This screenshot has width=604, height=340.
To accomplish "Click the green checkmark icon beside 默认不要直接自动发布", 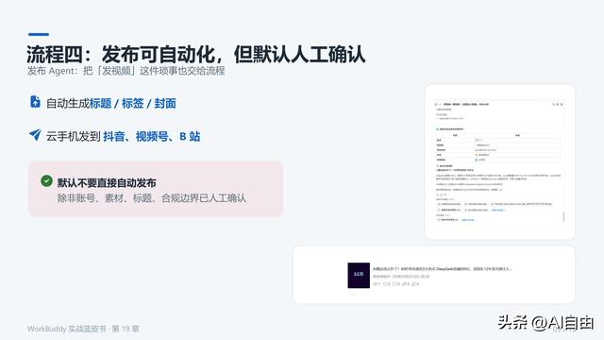I will pos(46,180).
